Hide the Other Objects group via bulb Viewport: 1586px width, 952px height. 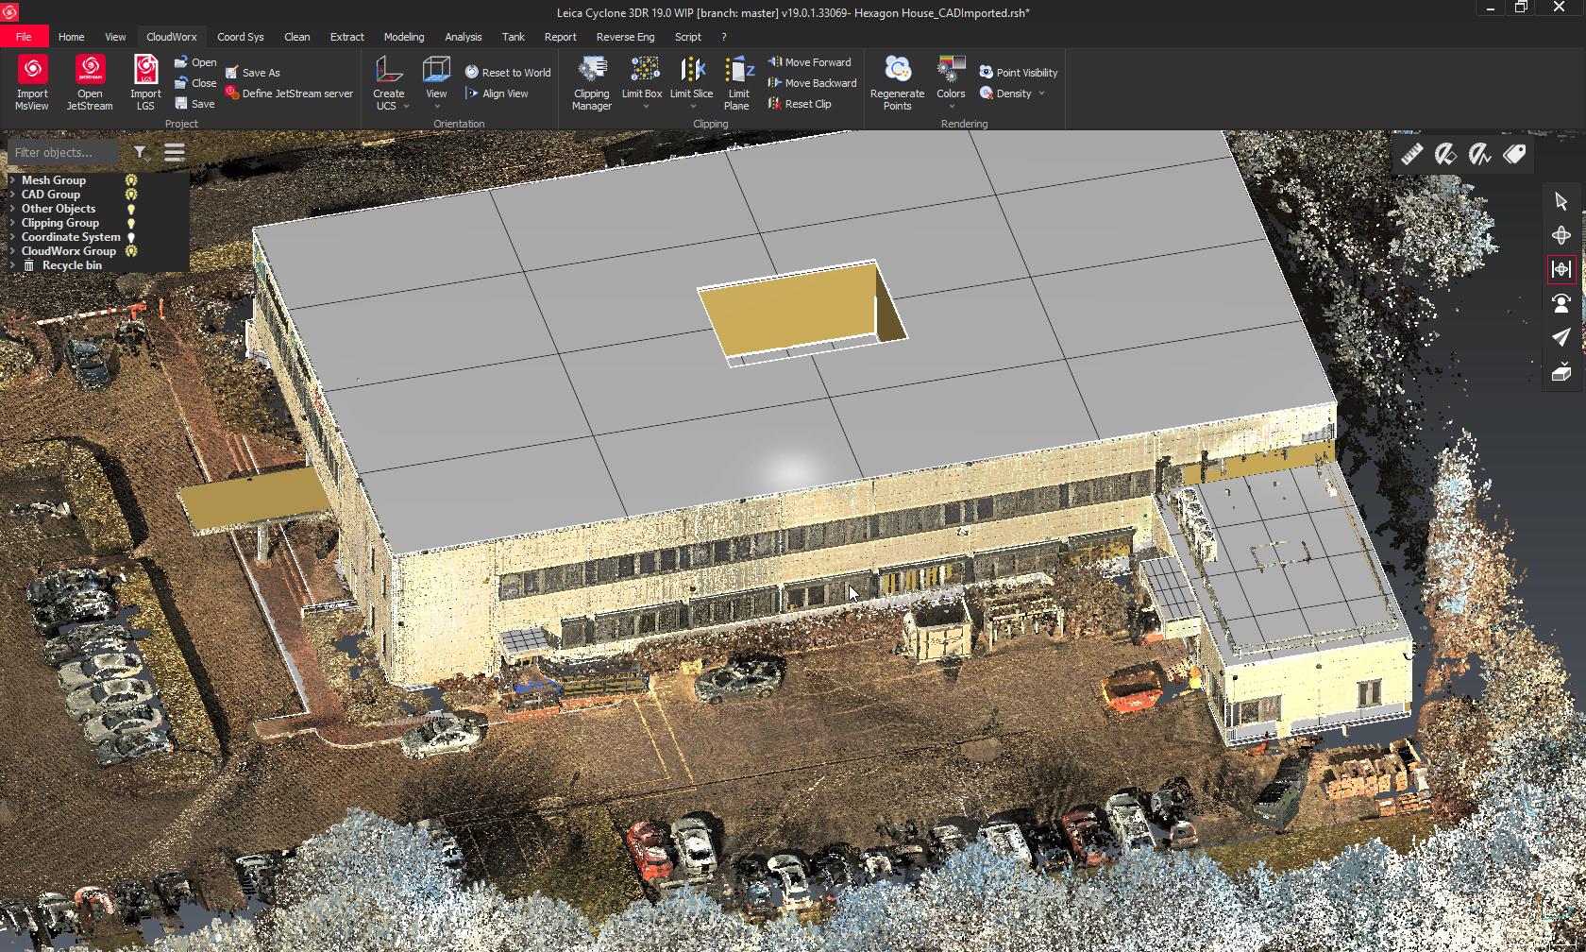click(131, 209)
